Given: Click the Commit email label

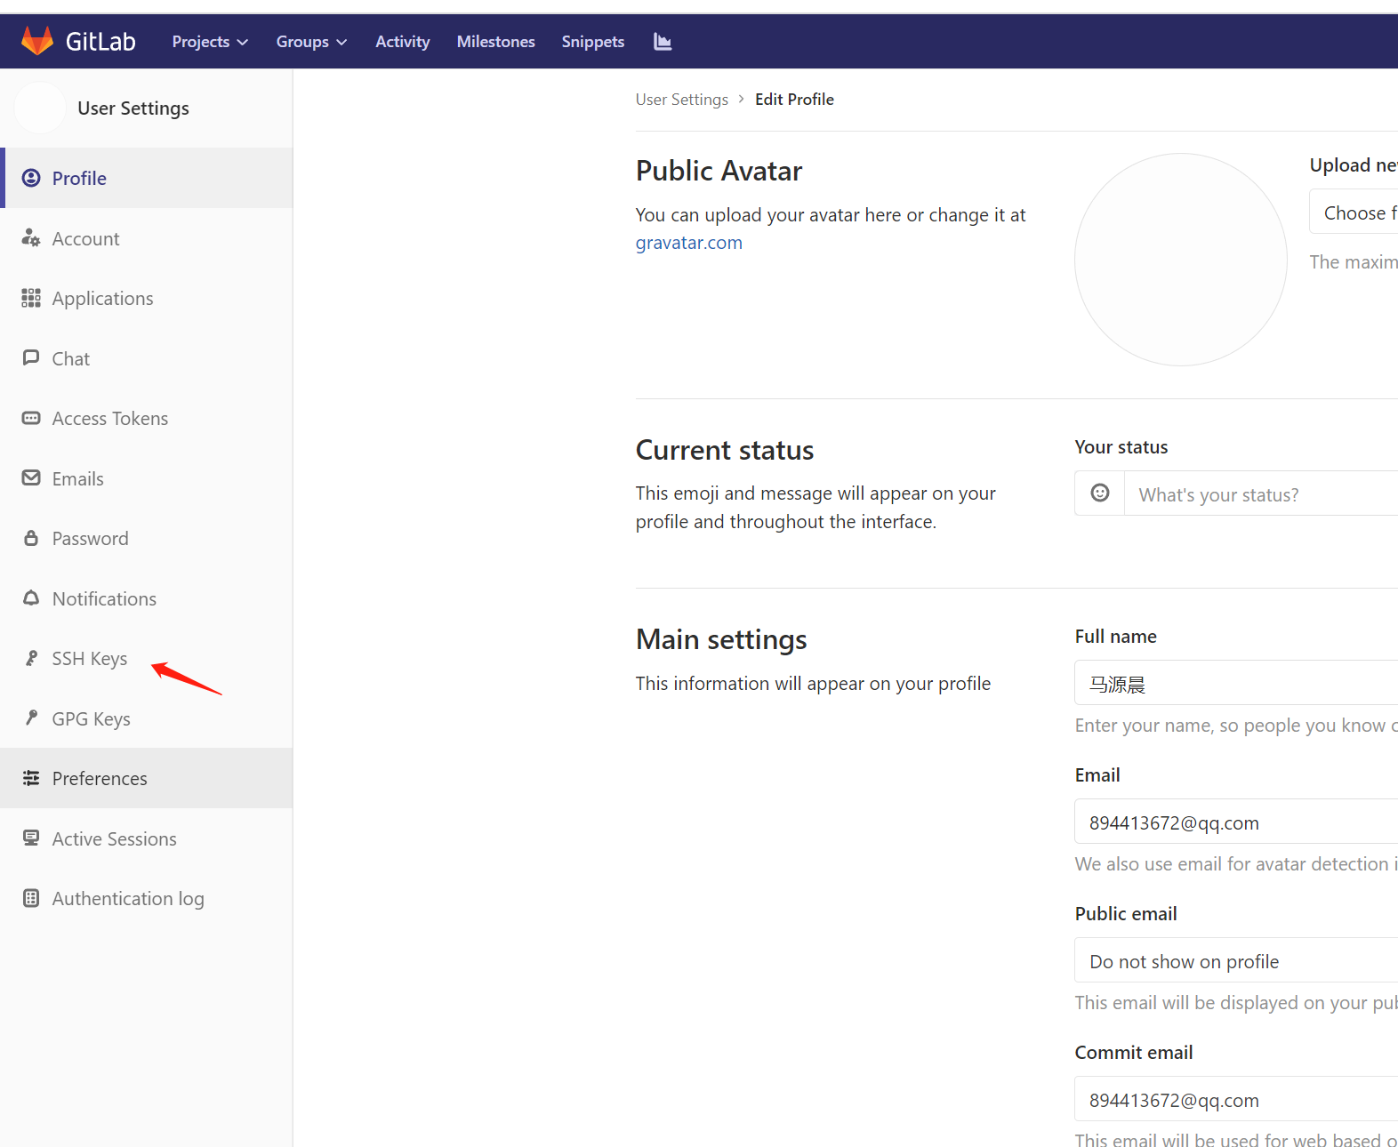Looking at the screenshot, I should (1134, 1053).
